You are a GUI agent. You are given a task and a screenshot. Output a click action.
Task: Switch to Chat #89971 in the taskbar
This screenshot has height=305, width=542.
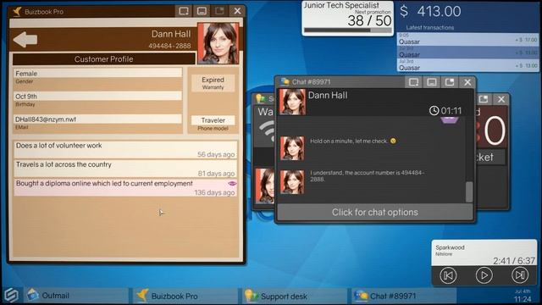[x=404, y=296]
